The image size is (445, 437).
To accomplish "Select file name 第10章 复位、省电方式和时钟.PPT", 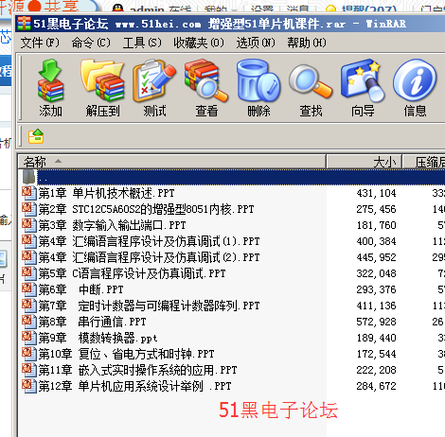I will tap(126, 354).
